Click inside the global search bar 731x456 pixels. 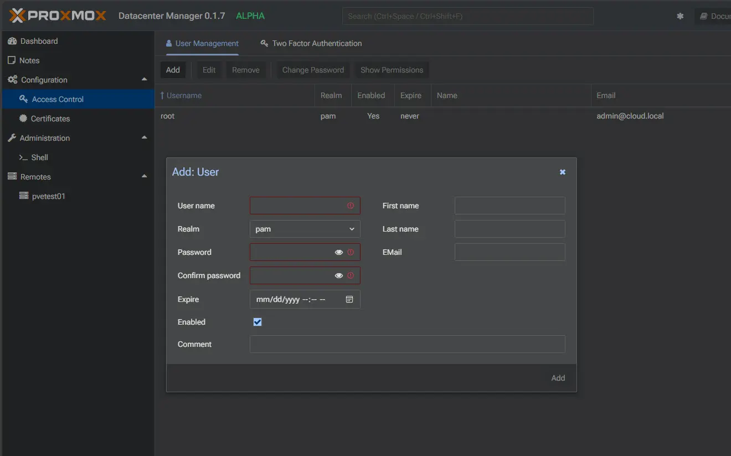[x=467, y=16]
